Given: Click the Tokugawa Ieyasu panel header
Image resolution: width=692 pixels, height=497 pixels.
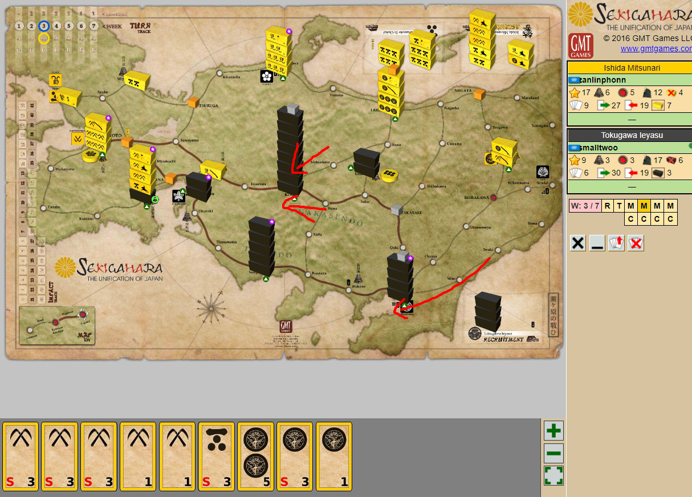Looking at the screenshot, I should pos(629,135).
